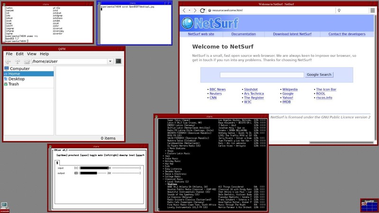Image resolution: width=379 pixels, height=213 pixels.
Task: Open the BBC News link
Action: pyautogui.click(x=217, y=89)
